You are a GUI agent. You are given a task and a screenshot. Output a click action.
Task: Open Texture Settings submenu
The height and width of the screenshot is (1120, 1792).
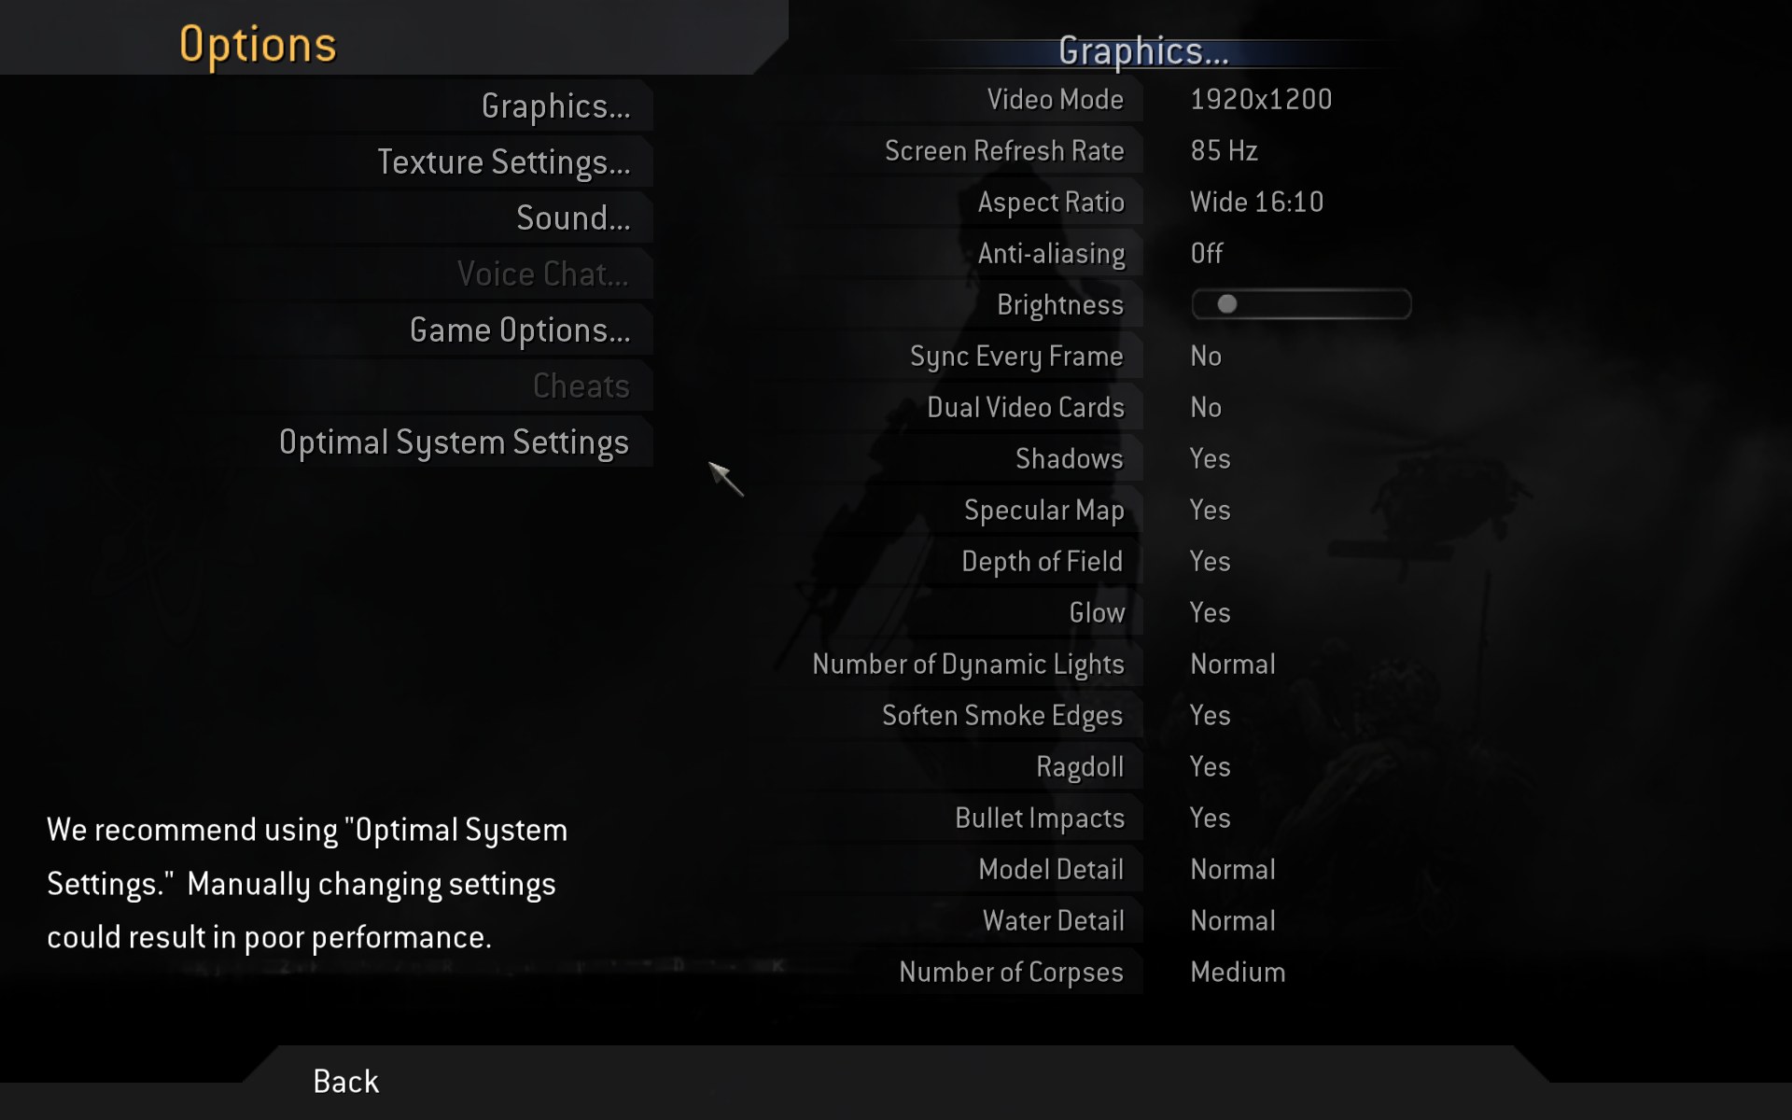tap(502, 160)
